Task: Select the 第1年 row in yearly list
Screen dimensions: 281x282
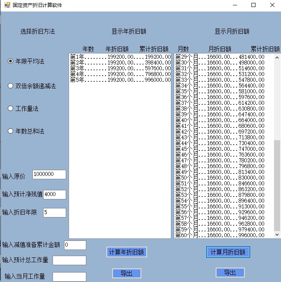Action: point(120,57)
